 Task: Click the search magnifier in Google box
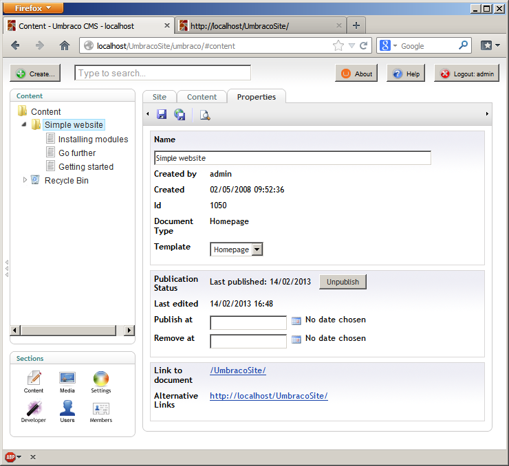(463, 45)
